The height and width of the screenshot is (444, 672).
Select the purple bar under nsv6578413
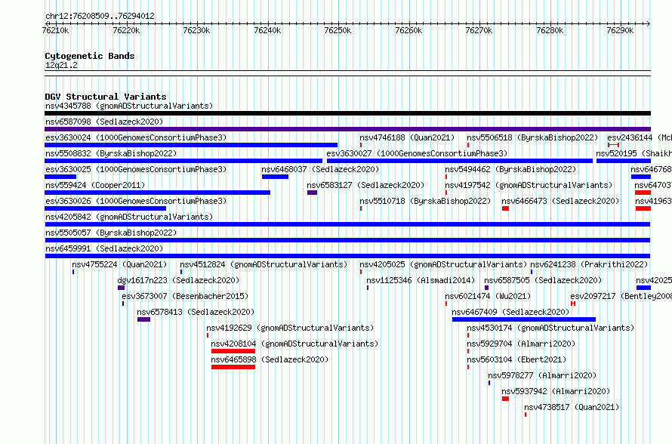(x=143, y=319)
